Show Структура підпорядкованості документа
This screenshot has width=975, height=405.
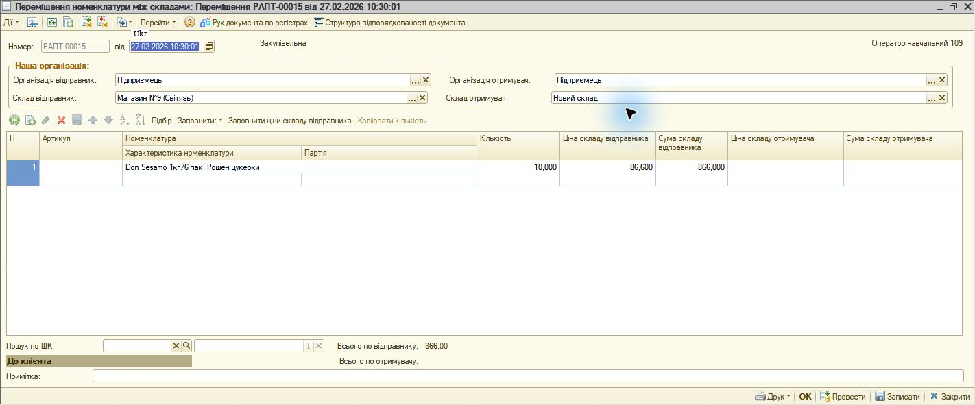(x=389, y=23)
